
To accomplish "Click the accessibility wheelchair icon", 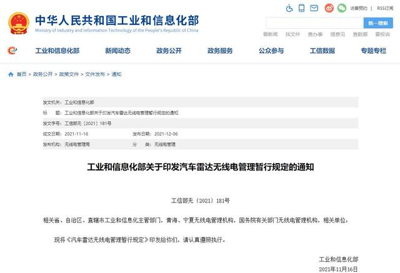I will click(x=289, y=8).
